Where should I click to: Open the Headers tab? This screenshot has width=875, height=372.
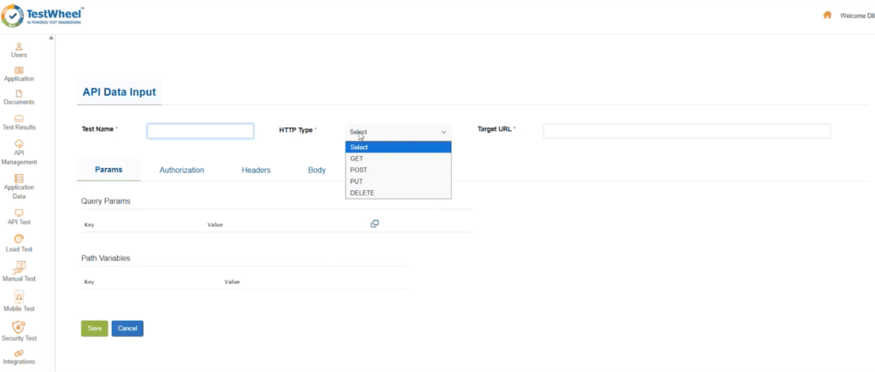pos(255,170)
